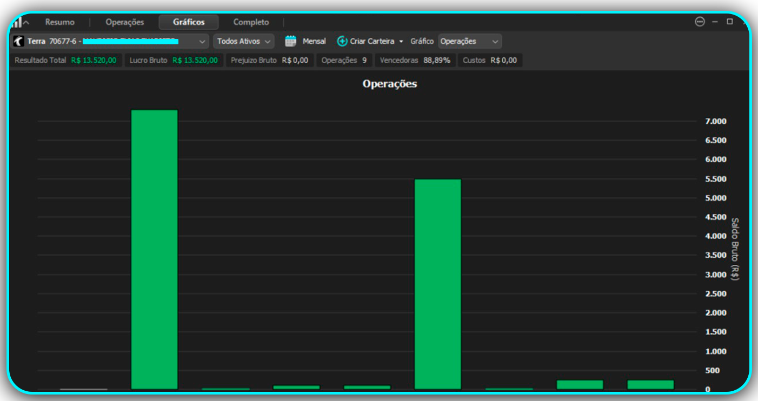Click the Terra broker logo icon
Viewport: 758px width, 401px height.
[x=19, y=41]
